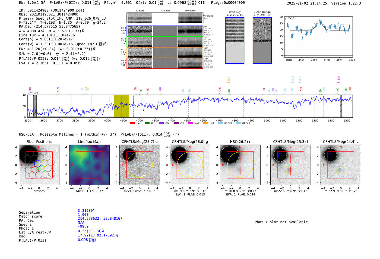Open the Lineflux Map thumbnail

(89, 165)
